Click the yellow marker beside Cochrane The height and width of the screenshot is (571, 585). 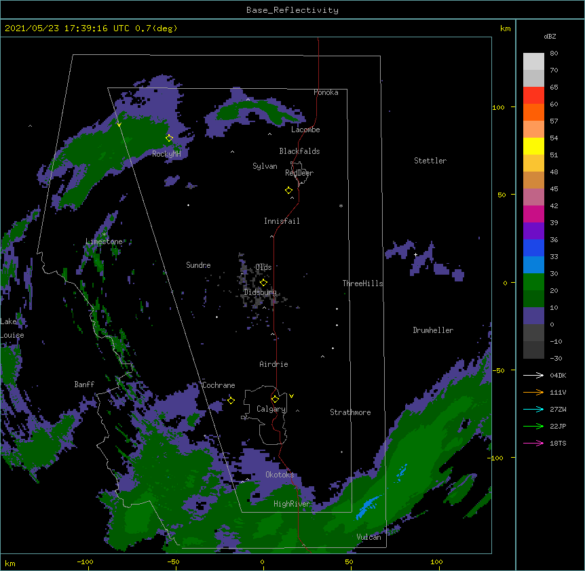231,400
